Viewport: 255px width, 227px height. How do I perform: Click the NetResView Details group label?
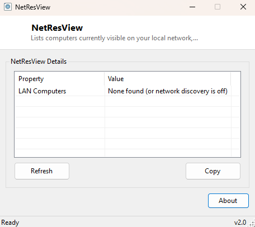(x=39, y=62)
